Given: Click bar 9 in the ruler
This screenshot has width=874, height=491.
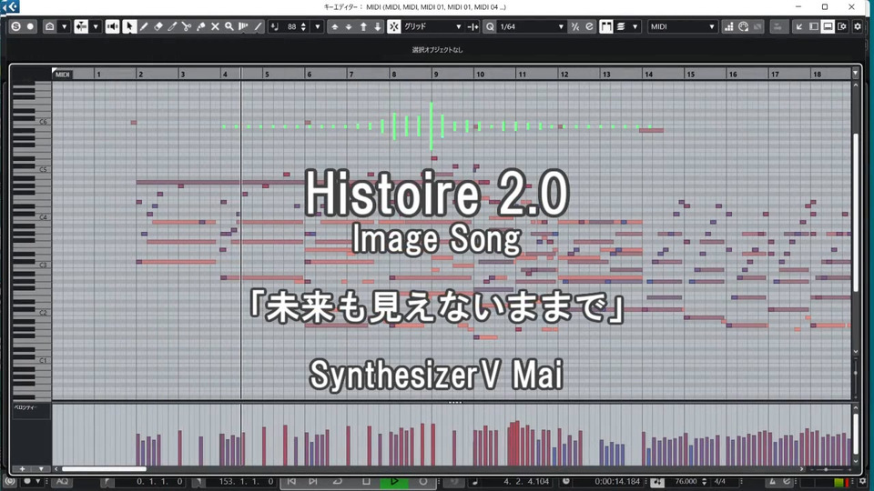Looking at the screenshot, I should pyautogui.click(x=436, y=74).
